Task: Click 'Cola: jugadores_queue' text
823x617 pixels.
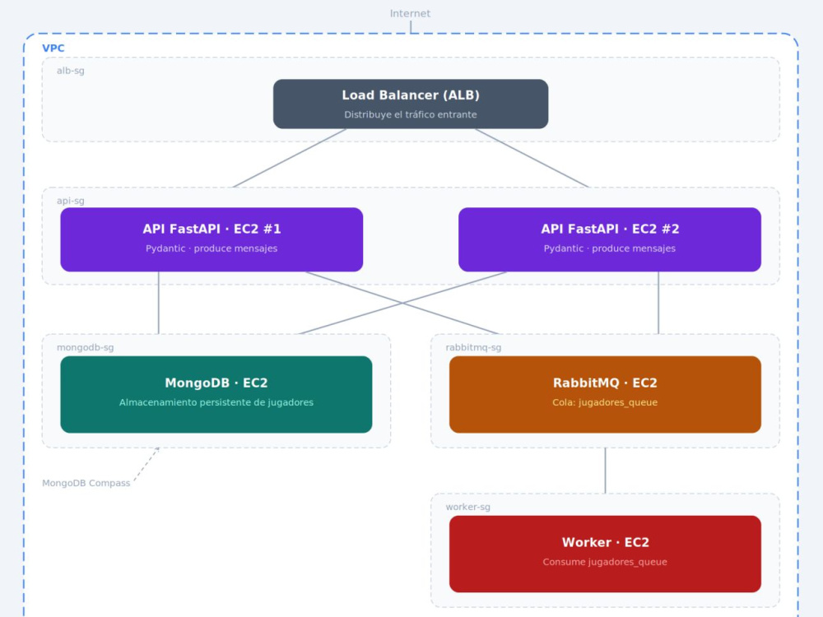Action: coord(605,402)
